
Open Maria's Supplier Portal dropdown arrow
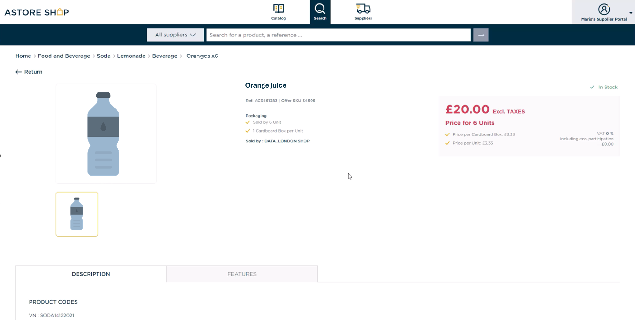[x=631, y=13]
